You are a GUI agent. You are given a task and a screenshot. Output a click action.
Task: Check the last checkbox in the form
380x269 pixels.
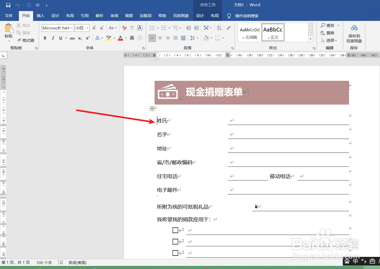[175, 253]
